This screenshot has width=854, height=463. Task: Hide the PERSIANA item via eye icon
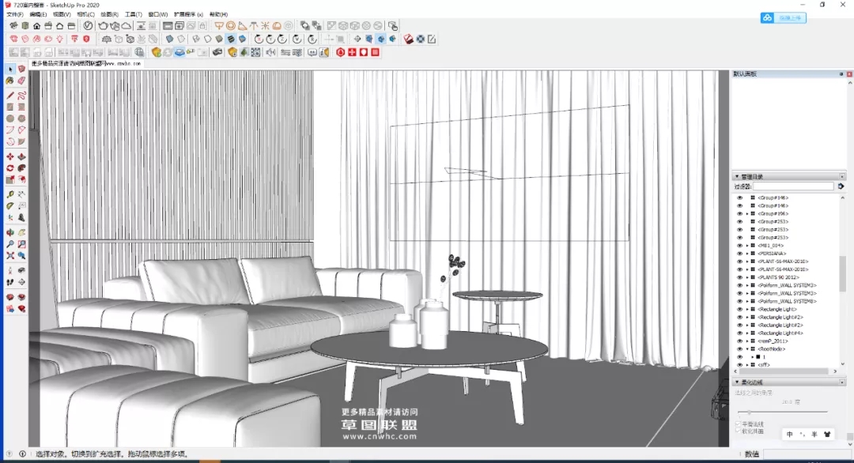click(x=739, y=253)
